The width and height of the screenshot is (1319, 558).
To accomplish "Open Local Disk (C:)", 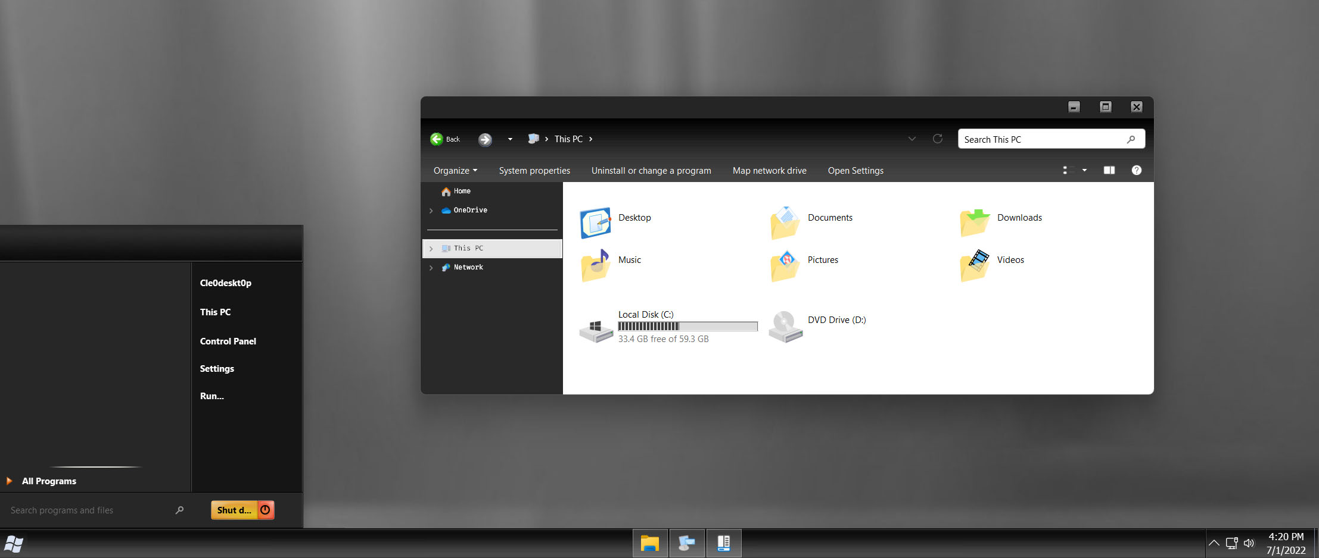I will point(646,315).
